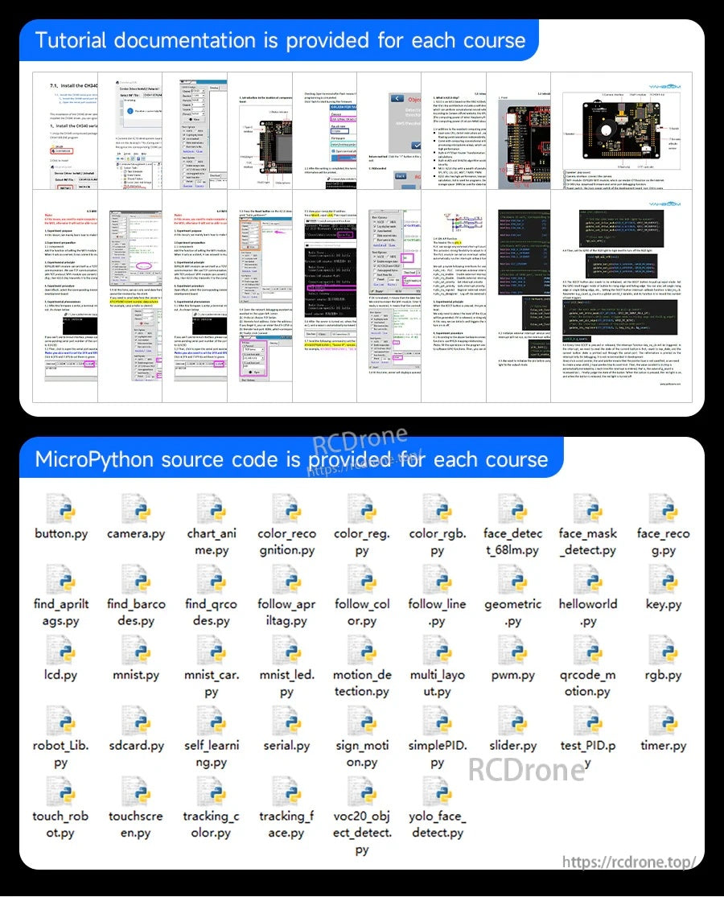Click the simplePID.py file icon

(438, 720)
